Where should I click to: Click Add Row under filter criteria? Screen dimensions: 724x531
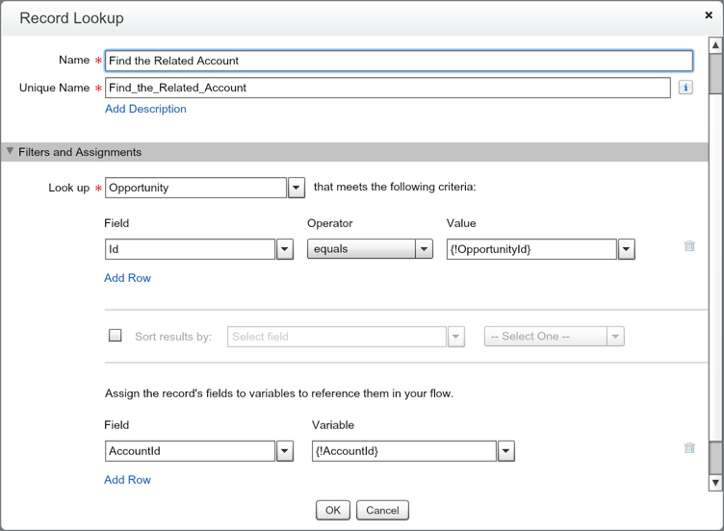(x=127, y=278)
